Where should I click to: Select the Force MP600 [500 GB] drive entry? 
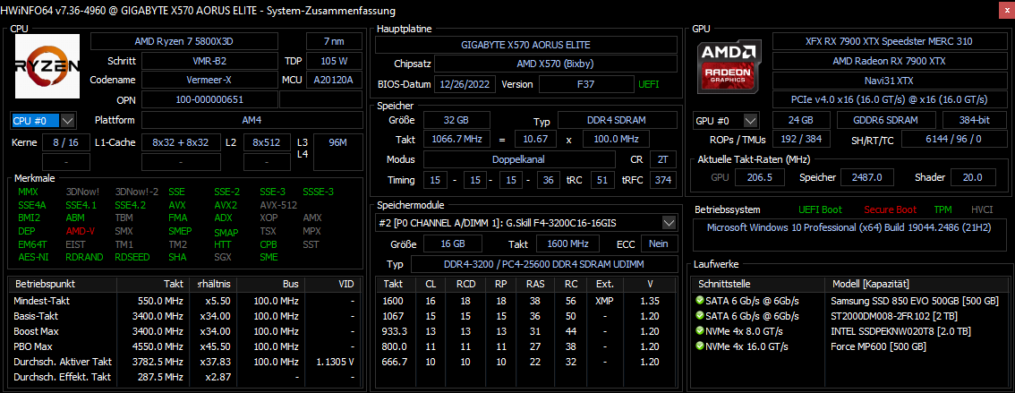851,346
